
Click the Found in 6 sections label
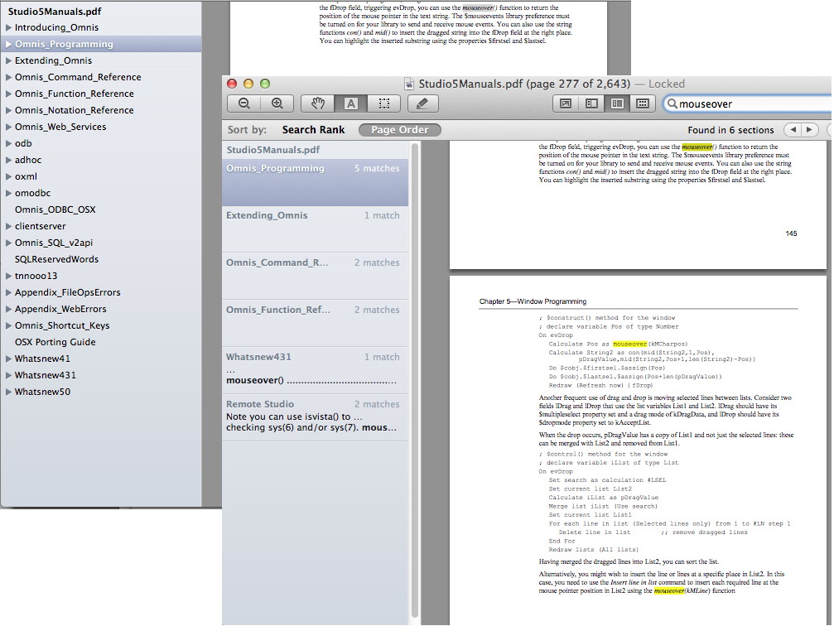tap(730, 130)
